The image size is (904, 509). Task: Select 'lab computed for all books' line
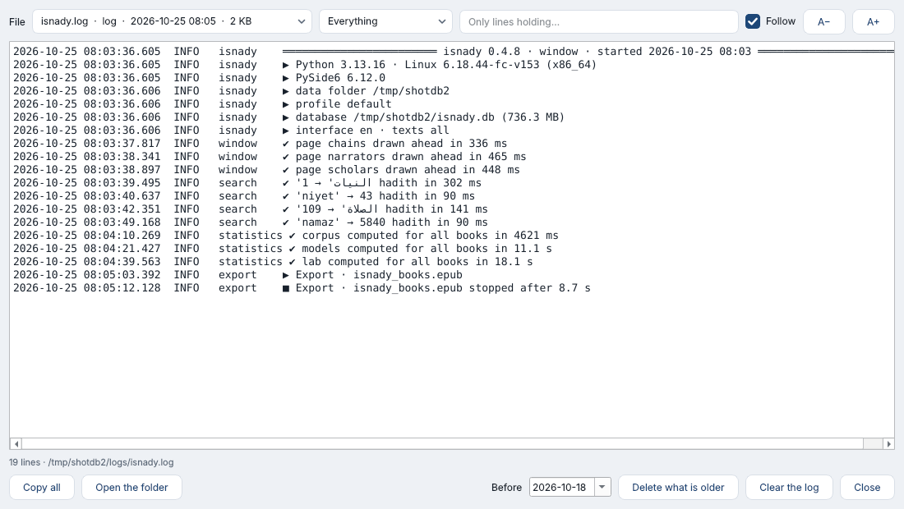coord(273,264)
